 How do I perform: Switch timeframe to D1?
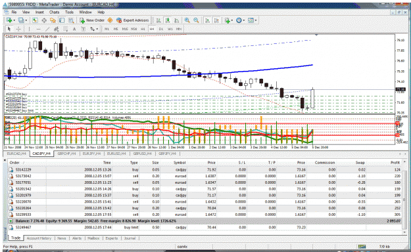tap(161, 29)
